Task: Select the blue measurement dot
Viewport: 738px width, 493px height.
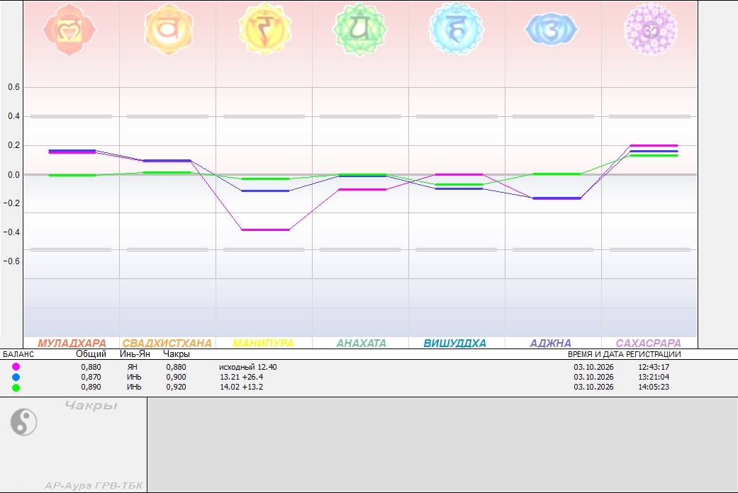Action: pyautogui.click(x=16, y=377)
